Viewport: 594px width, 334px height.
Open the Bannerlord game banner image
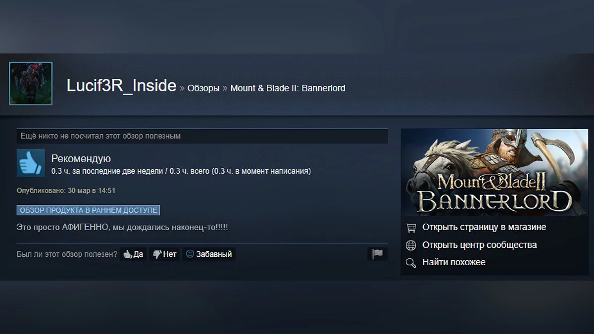point(495,172)
